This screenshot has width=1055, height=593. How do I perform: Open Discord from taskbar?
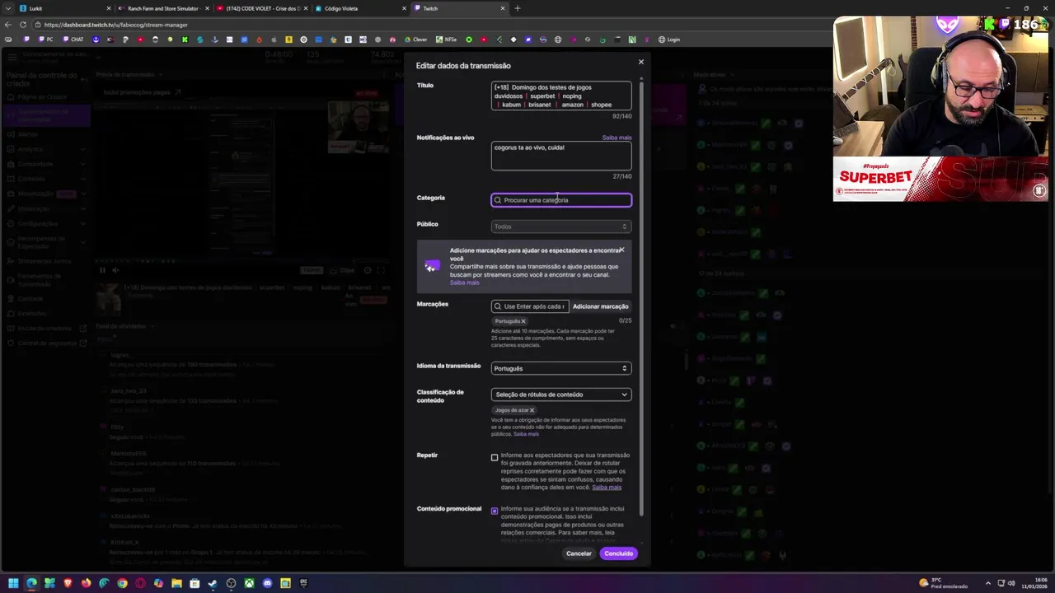click(x=267, y=583)
